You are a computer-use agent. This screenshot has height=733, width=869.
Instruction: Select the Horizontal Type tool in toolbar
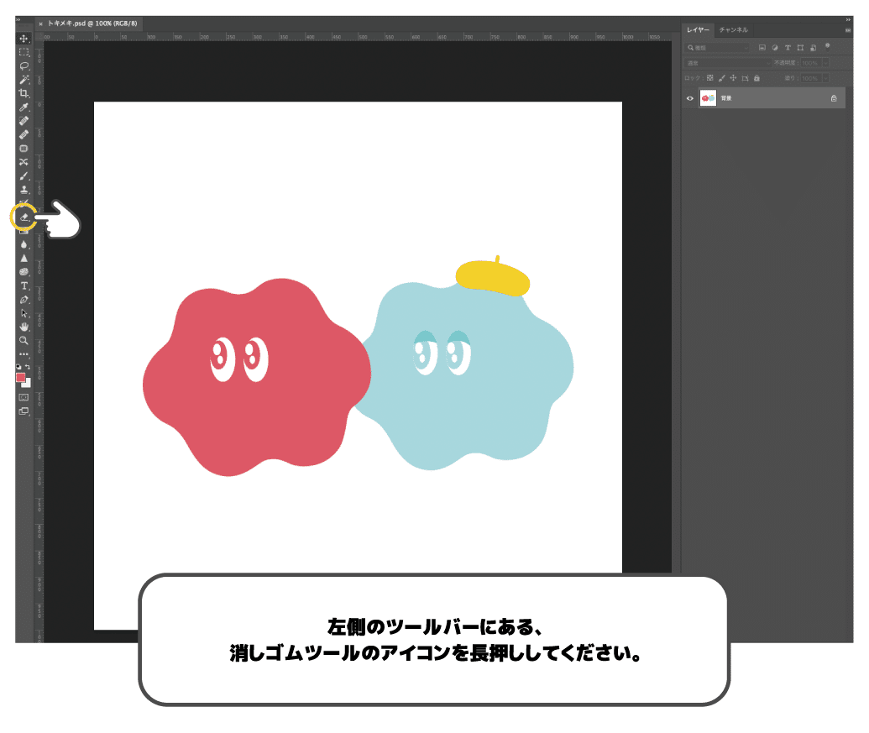pyautogui.click(x=24, y=285)
